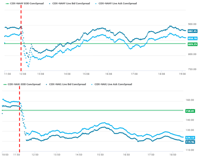201x159 pixels.
Task: Click the 150.81 EOD value label
Action: [x=190, y=111]
